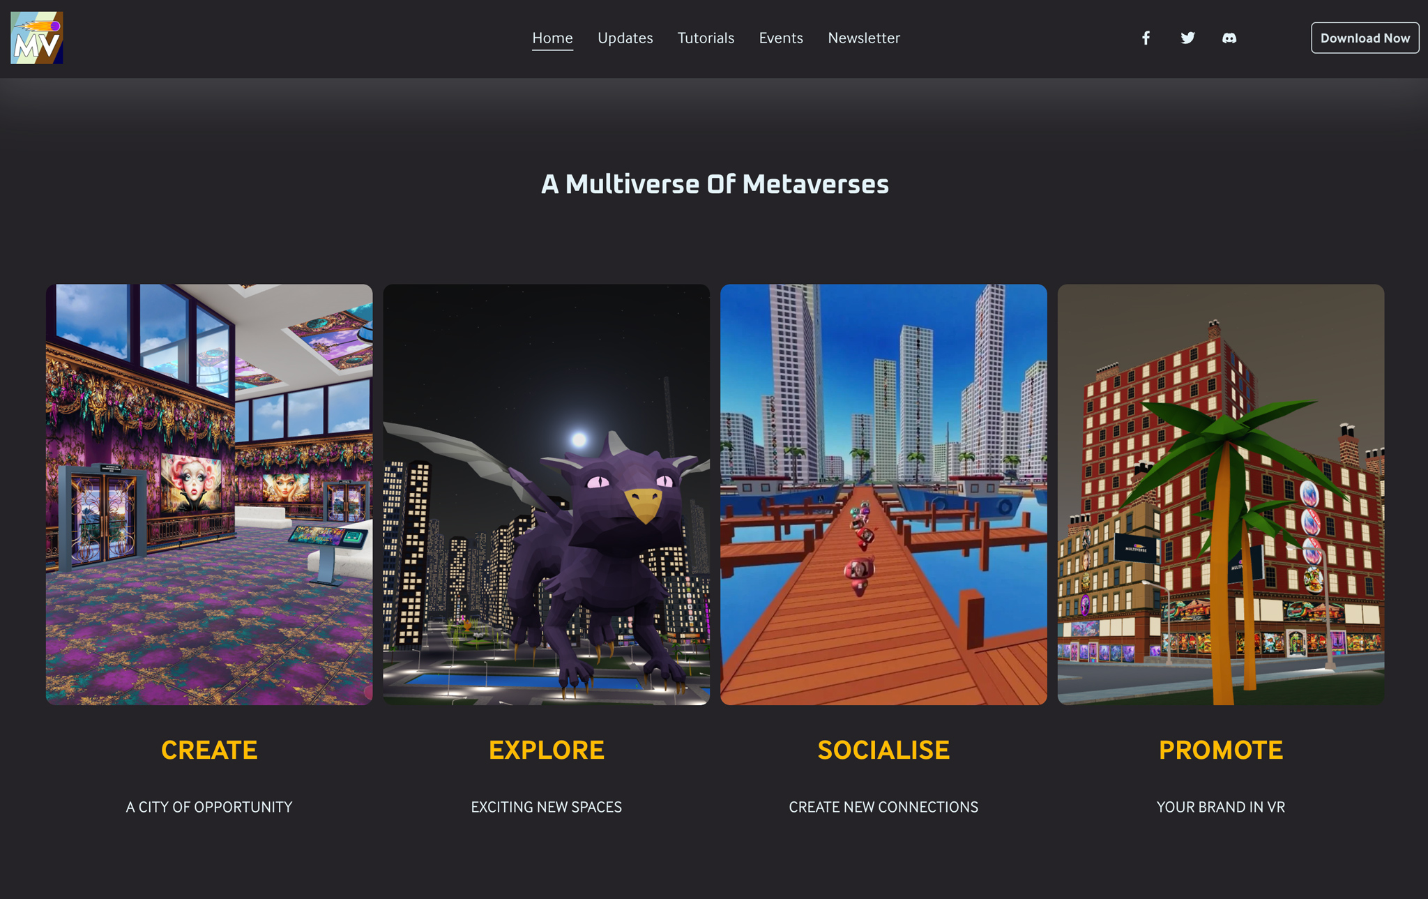Image resolution: width=1428 pixels, height=899 pixels.
Task: Click the A Multiverse Of Metaverses title
Action: (x=715, y=184)
